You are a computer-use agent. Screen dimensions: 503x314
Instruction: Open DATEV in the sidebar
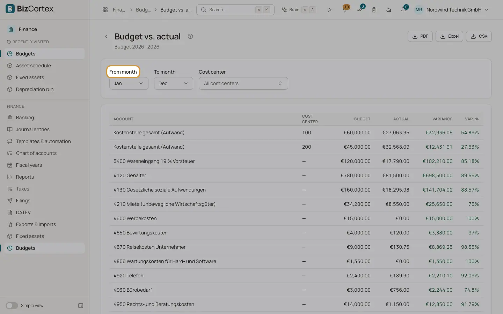(x=45, y=212)
